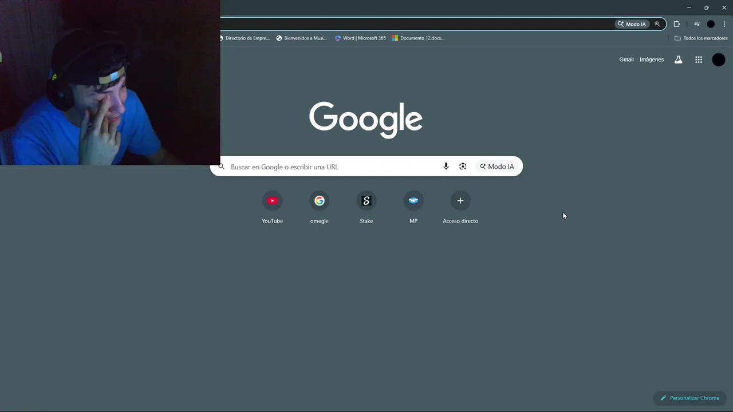Open omegle shortcut
733x412 pixels.
coord(320,208)
